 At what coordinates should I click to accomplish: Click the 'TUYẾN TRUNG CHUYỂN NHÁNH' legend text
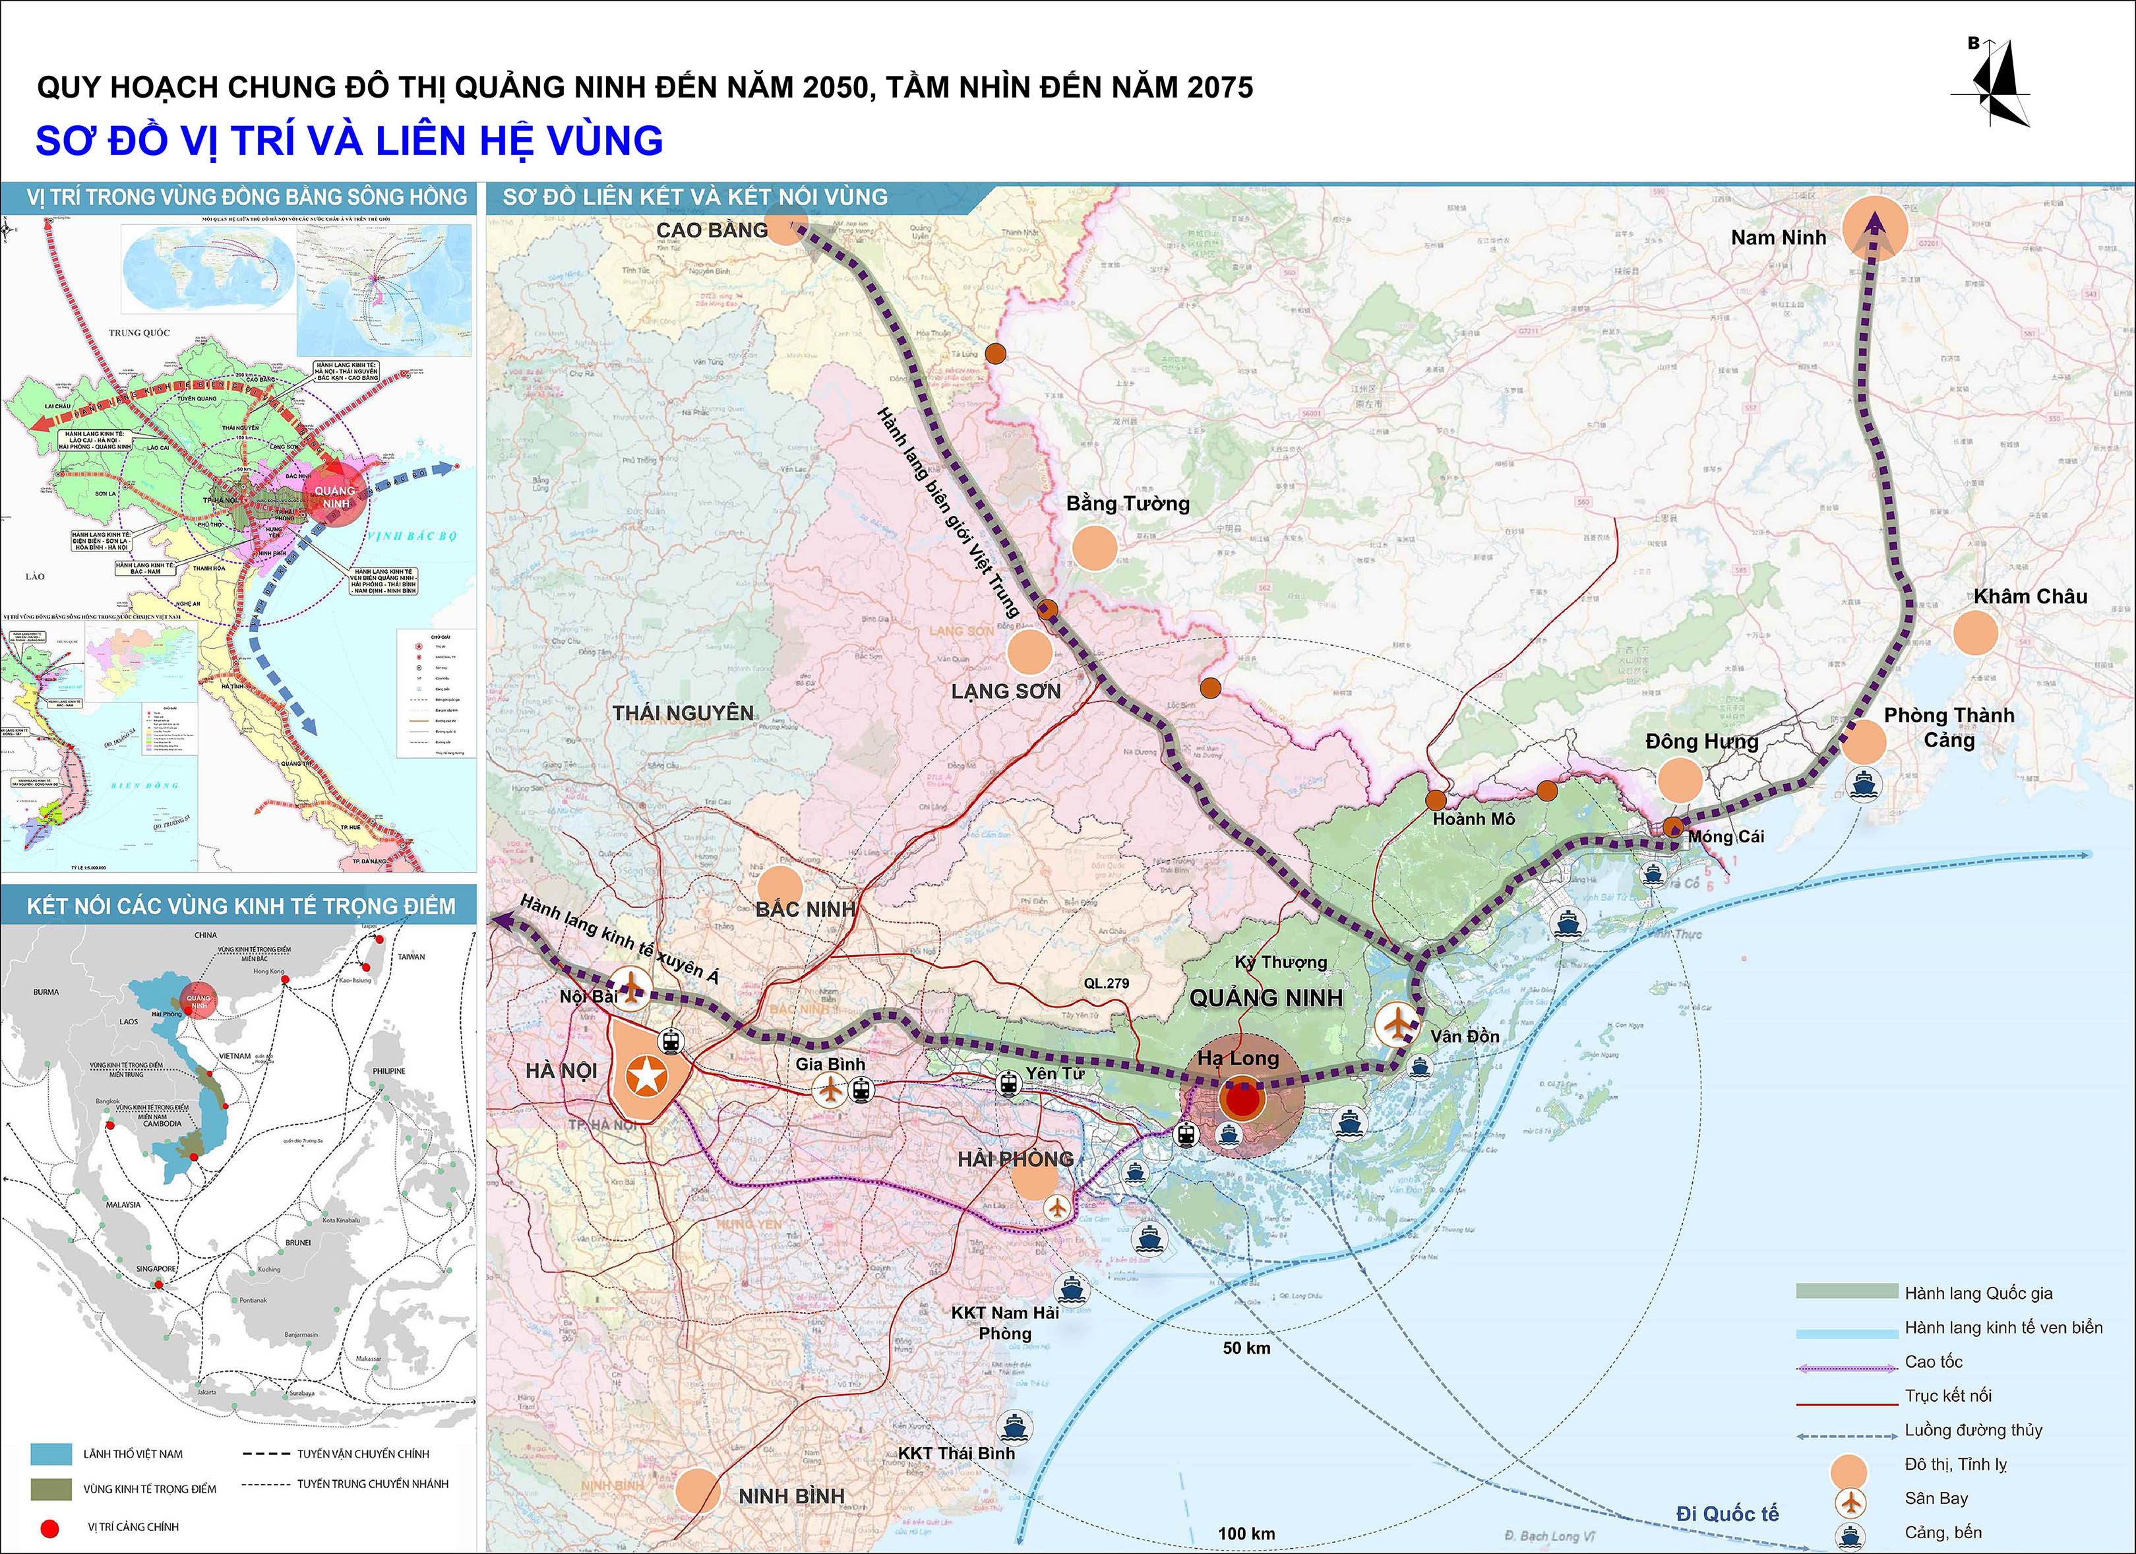click(373, 1484)
